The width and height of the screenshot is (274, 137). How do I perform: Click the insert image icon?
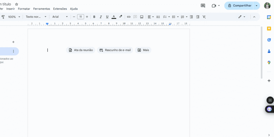(142, 17)
